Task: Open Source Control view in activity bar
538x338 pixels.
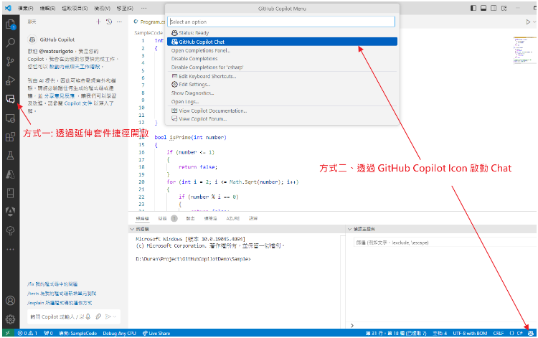Action: point(10,62)
